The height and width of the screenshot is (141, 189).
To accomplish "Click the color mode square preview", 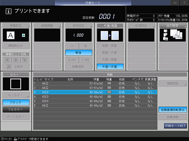I will coord(16,84).
